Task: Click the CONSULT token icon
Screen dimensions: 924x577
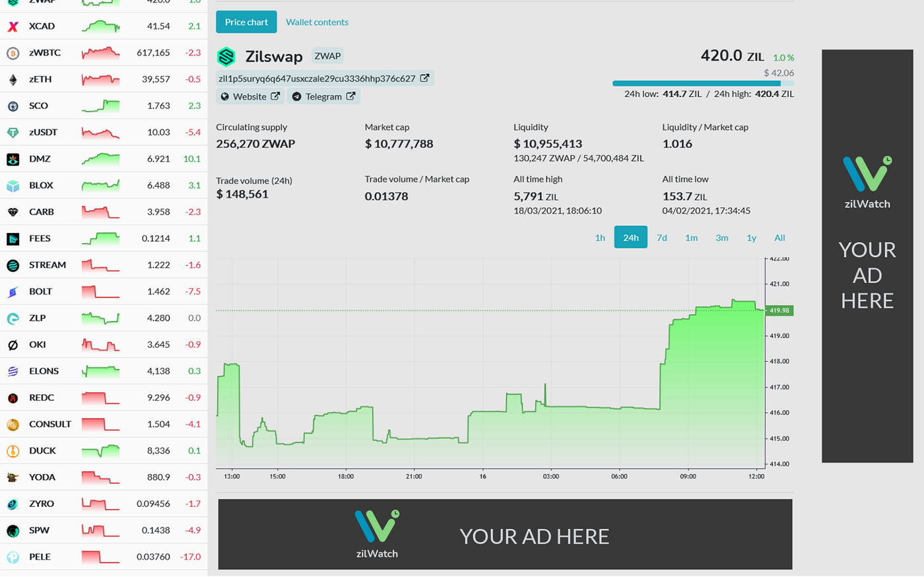Action: pos(13,424)
